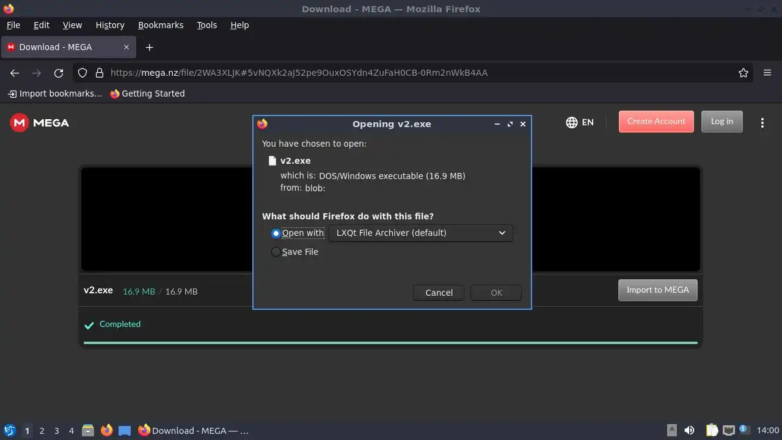
Task: Close the Download - MEGA tab
Action: pos(126,47)
